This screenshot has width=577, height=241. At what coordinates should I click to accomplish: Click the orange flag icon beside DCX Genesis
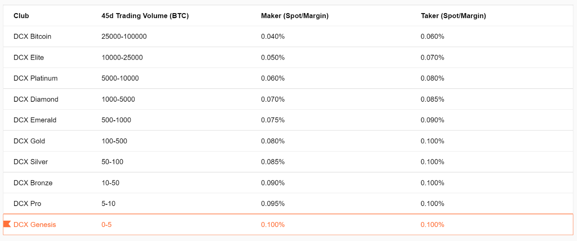coord(7,224)
